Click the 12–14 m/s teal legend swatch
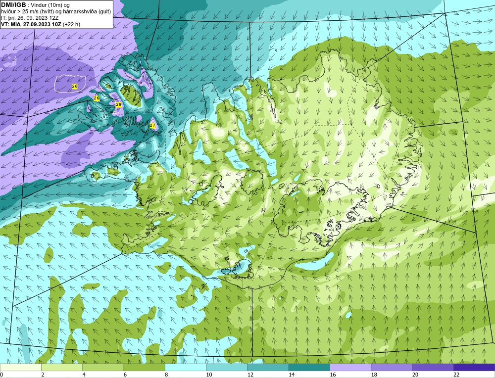495x378 pixels. click(268, 367)
